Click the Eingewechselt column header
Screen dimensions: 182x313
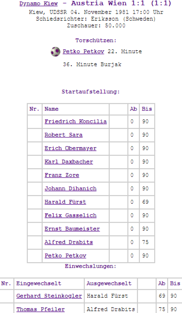pyautogui.click(x=39, y=284)
